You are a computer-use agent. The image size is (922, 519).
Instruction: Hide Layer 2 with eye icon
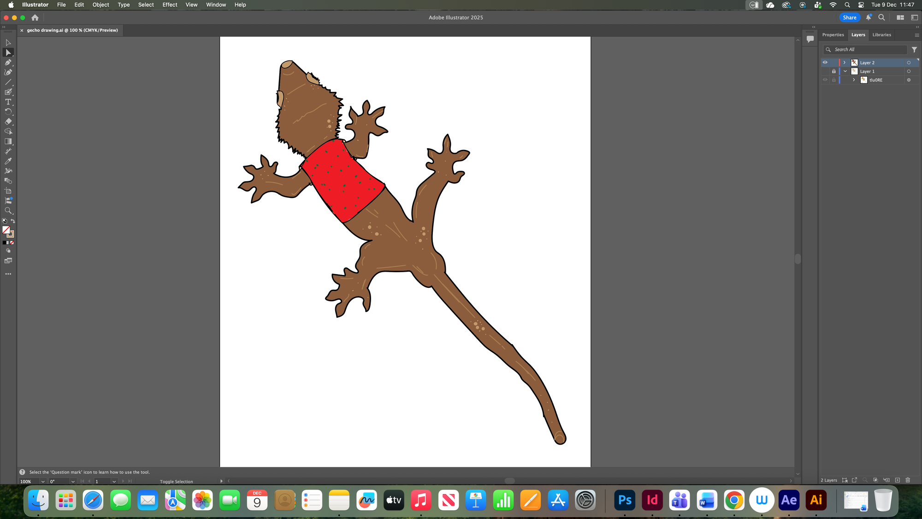click(825, 63)
